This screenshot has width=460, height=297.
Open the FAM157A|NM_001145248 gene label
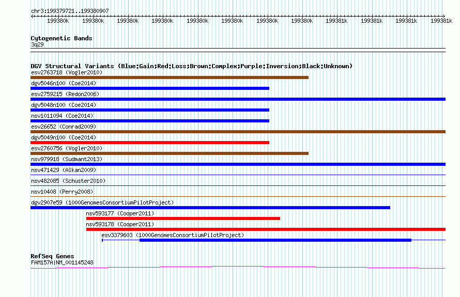coord(62,263)
